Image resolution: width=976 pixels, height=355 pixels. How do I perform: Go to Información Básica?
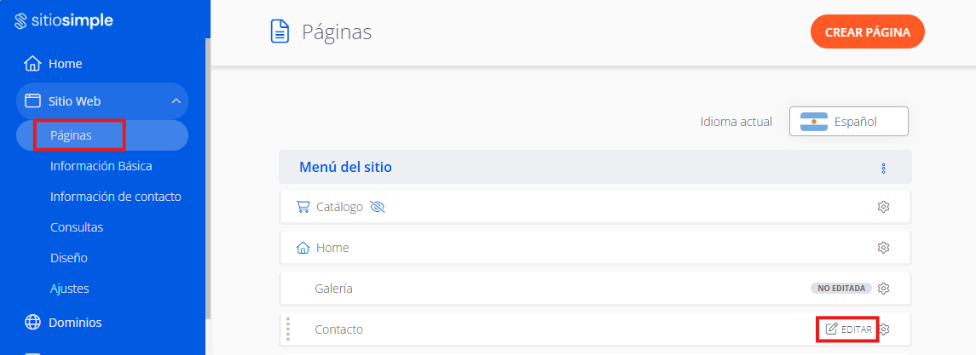click(101, 166)
